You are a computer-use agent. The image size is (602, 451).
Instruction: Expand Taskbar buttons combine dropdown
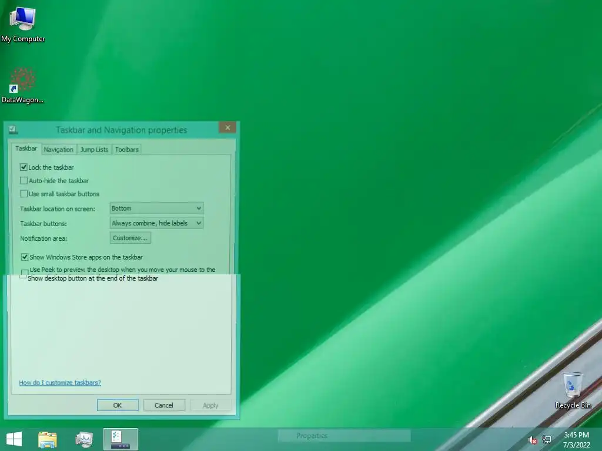tap(156, 223)
